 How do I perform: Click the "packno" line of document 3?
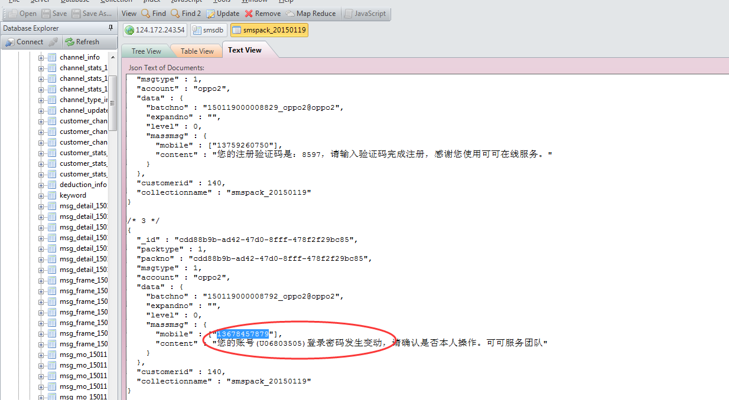(x=255, y=258)
